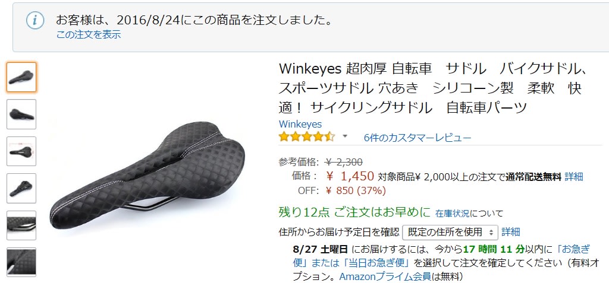609x283 pixels.
Task: Select the sixth saddle detail thumbnail
Action: 21,262
